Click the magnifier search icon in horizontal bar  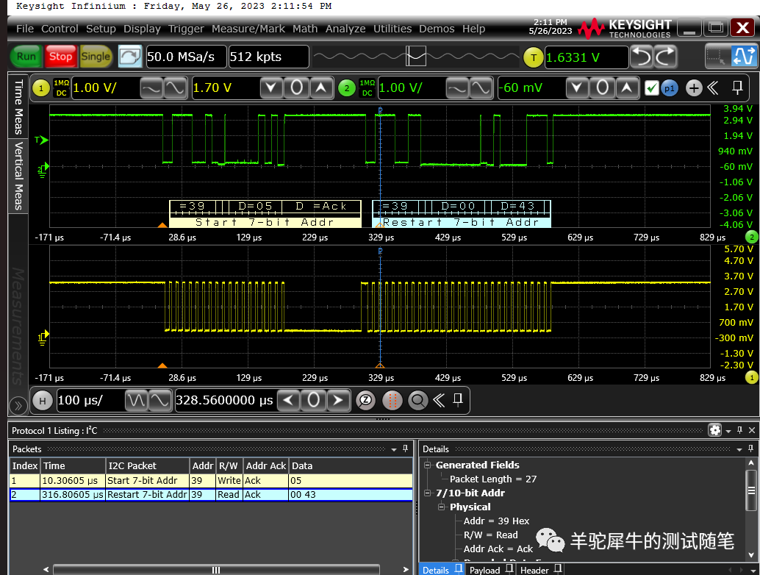coord(418,401)
